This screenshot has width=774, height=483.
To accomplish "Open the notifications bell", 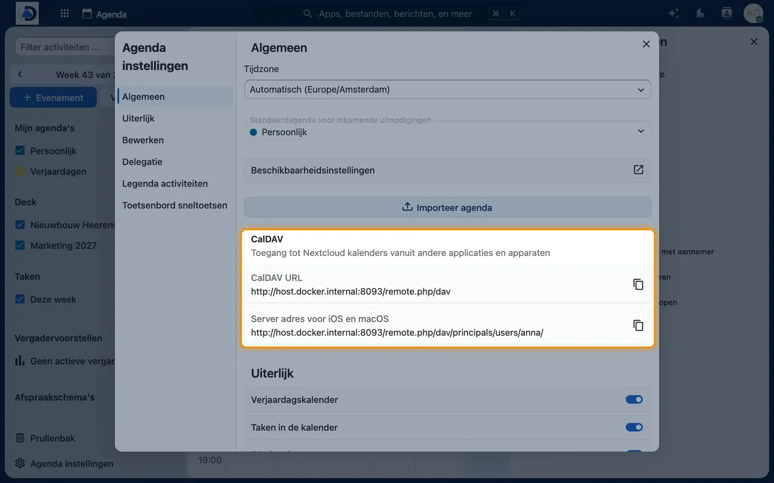I will (x=700, y=13).
